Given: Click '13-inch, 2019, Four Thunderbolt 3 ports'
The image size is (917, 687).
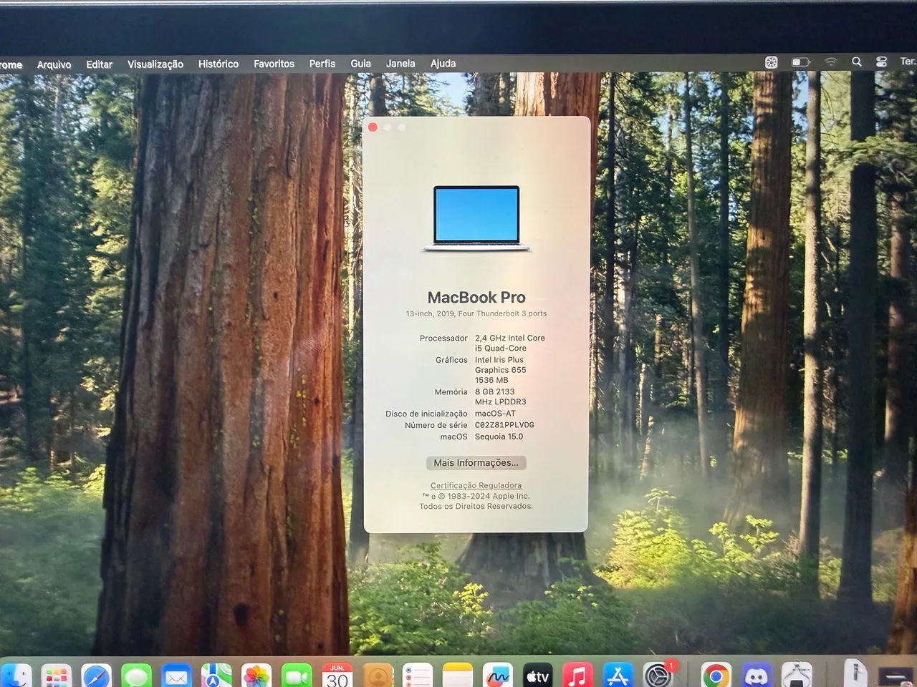Looking at the screenshot, I should click(x=476, y=313).
